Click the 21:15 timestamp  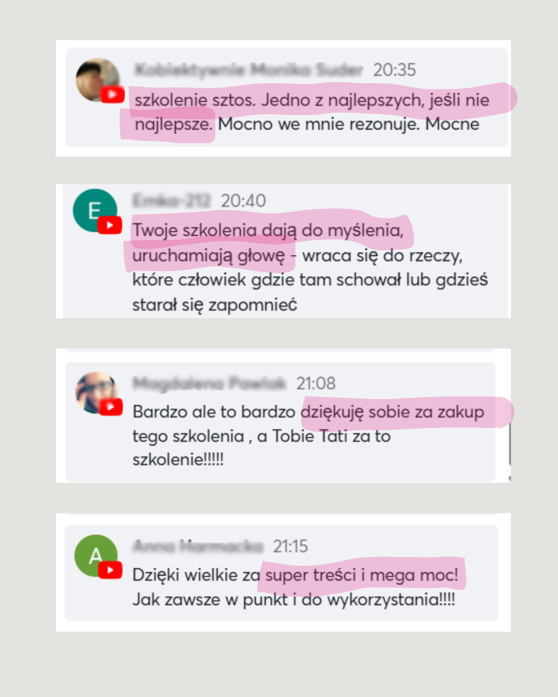tap(290, 546)
